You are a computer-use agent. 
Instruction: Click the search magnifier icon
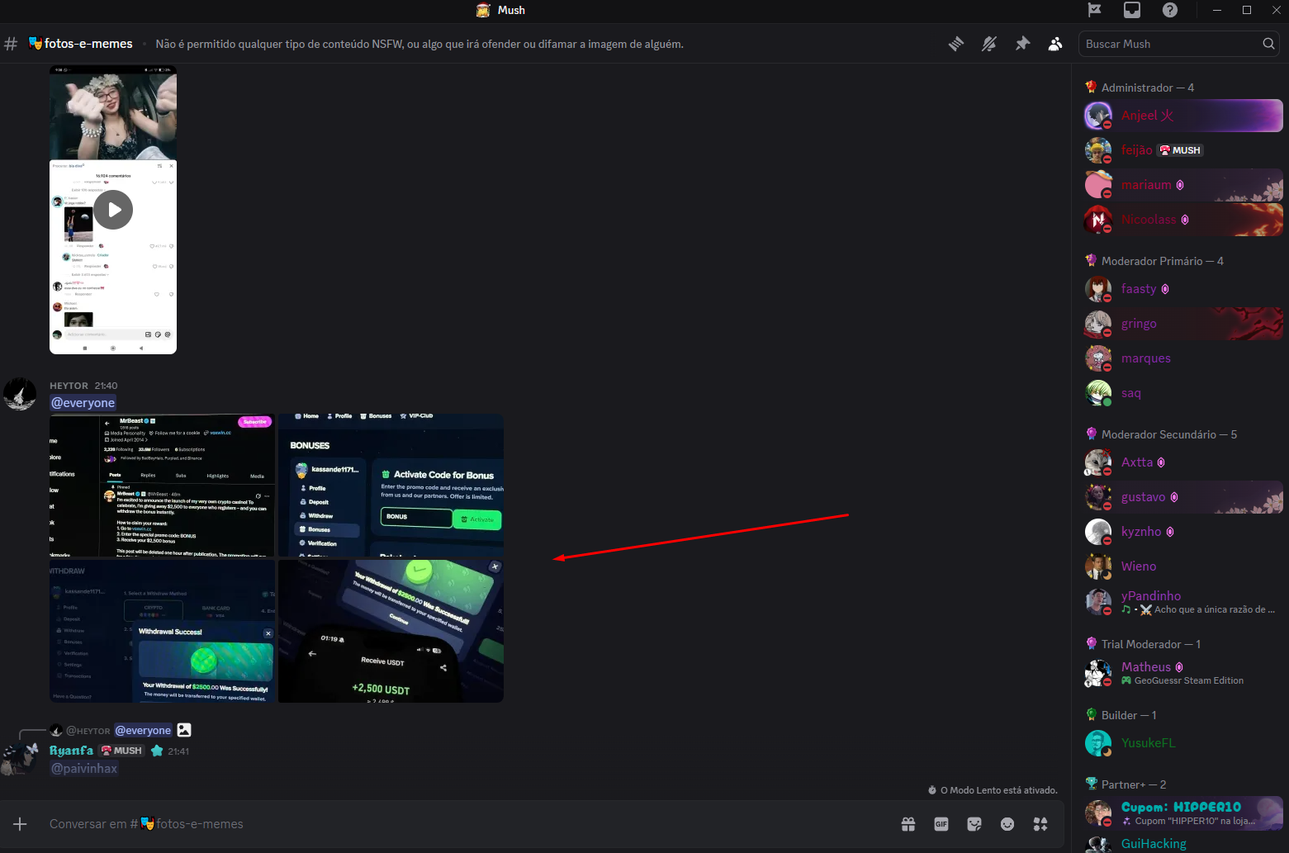(1268, 44)
